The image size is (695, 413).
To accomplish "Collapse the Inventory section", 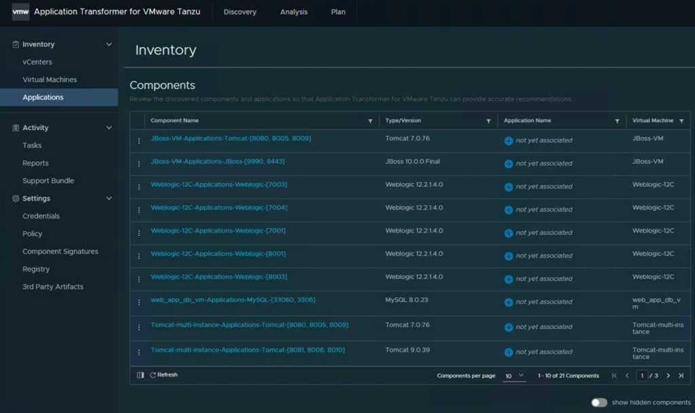I will [109, 44].
